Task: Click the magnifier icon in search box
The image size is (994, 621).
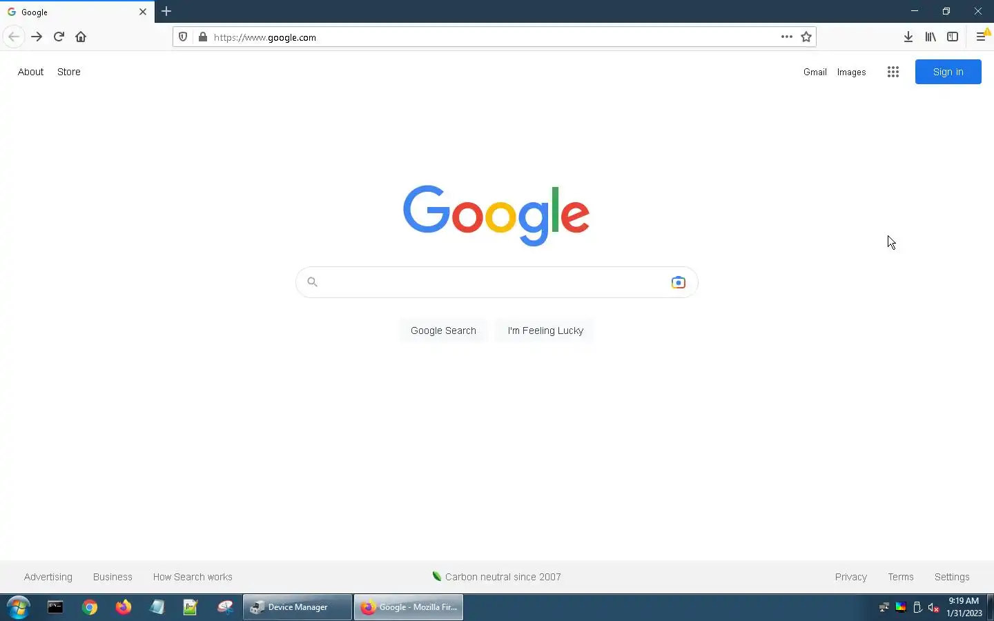Action: pyautogui.click(x=312, y=282)
